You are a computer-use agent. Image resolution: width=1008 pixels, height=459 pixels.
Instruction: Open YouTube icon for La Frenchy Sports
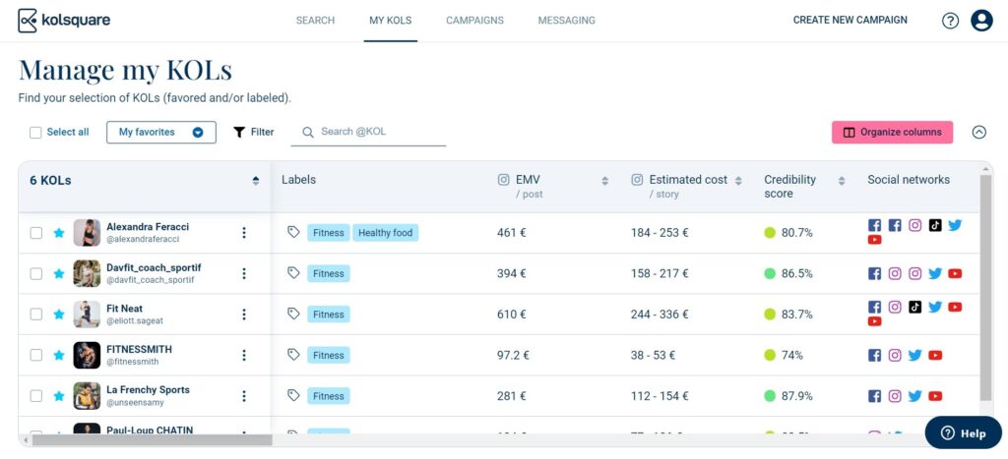[935, 396]
